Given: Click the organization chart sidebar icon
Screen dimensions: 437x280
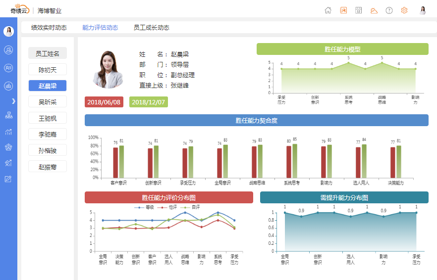Looking at the screenshot, I should coord(8,115).
